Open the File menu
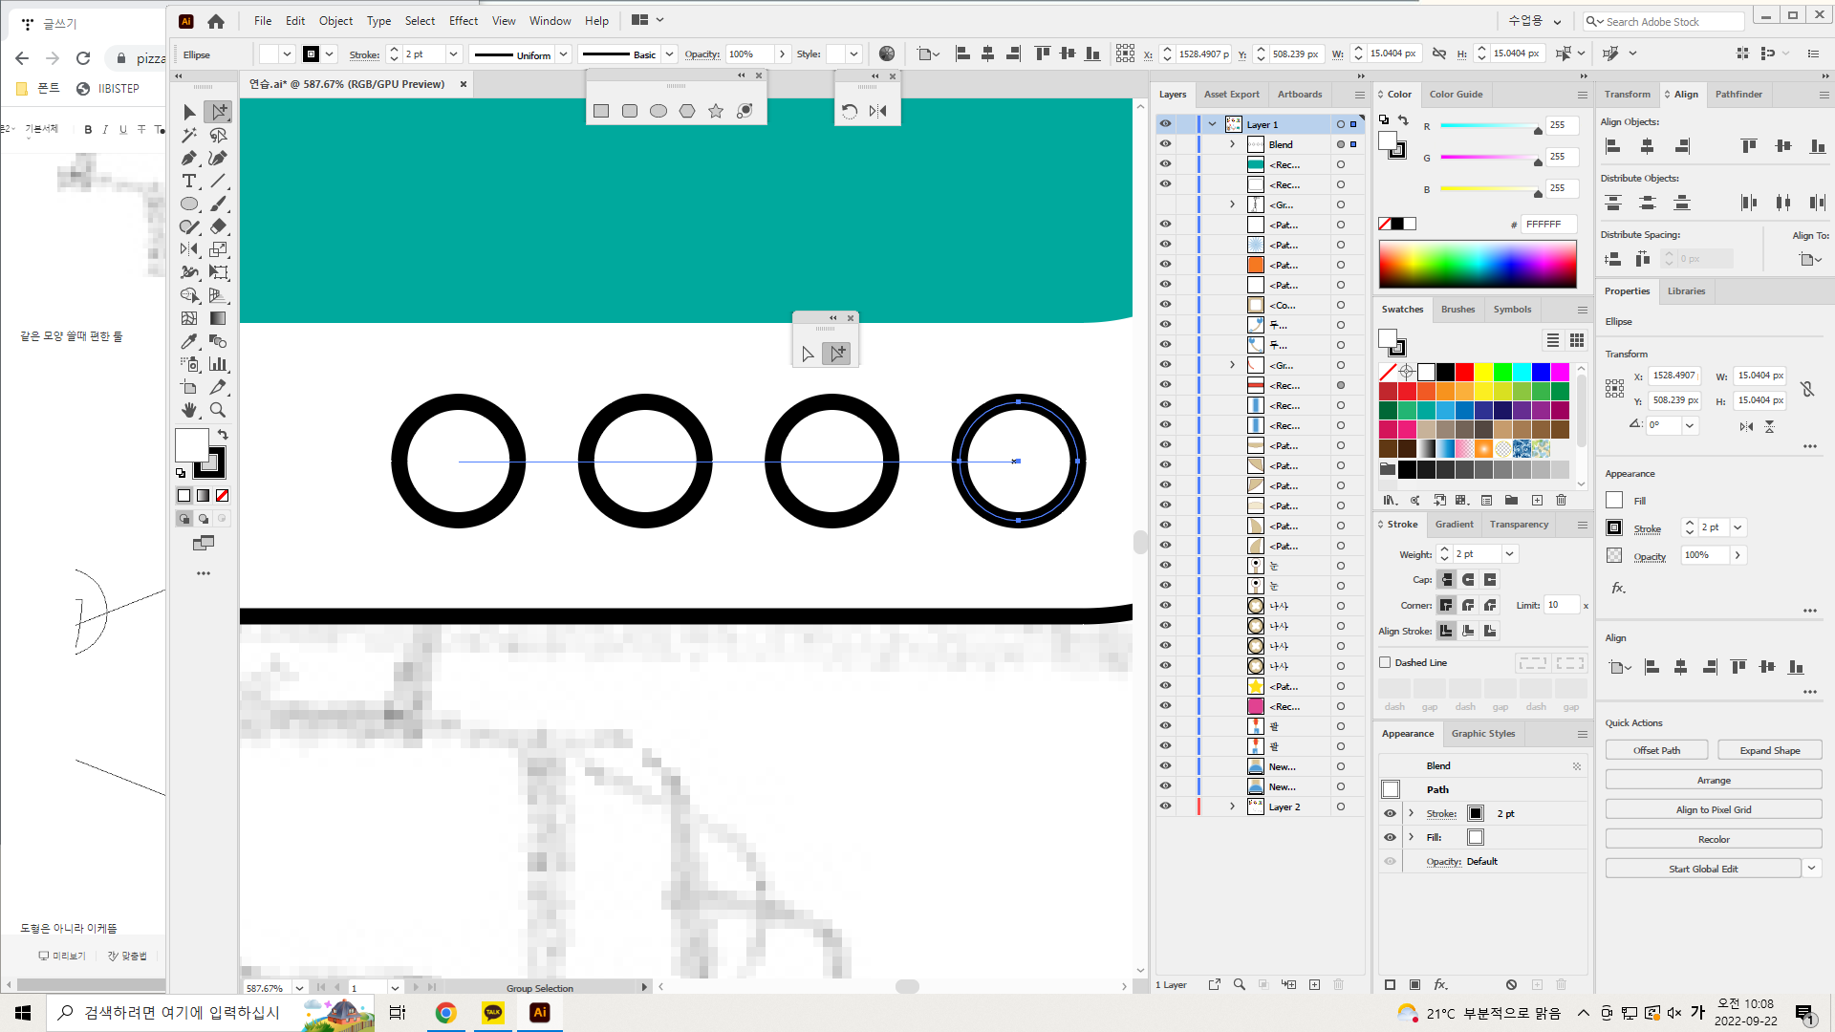The height and width of the screenshot is (1032, 1835). [x=263, y=21]
